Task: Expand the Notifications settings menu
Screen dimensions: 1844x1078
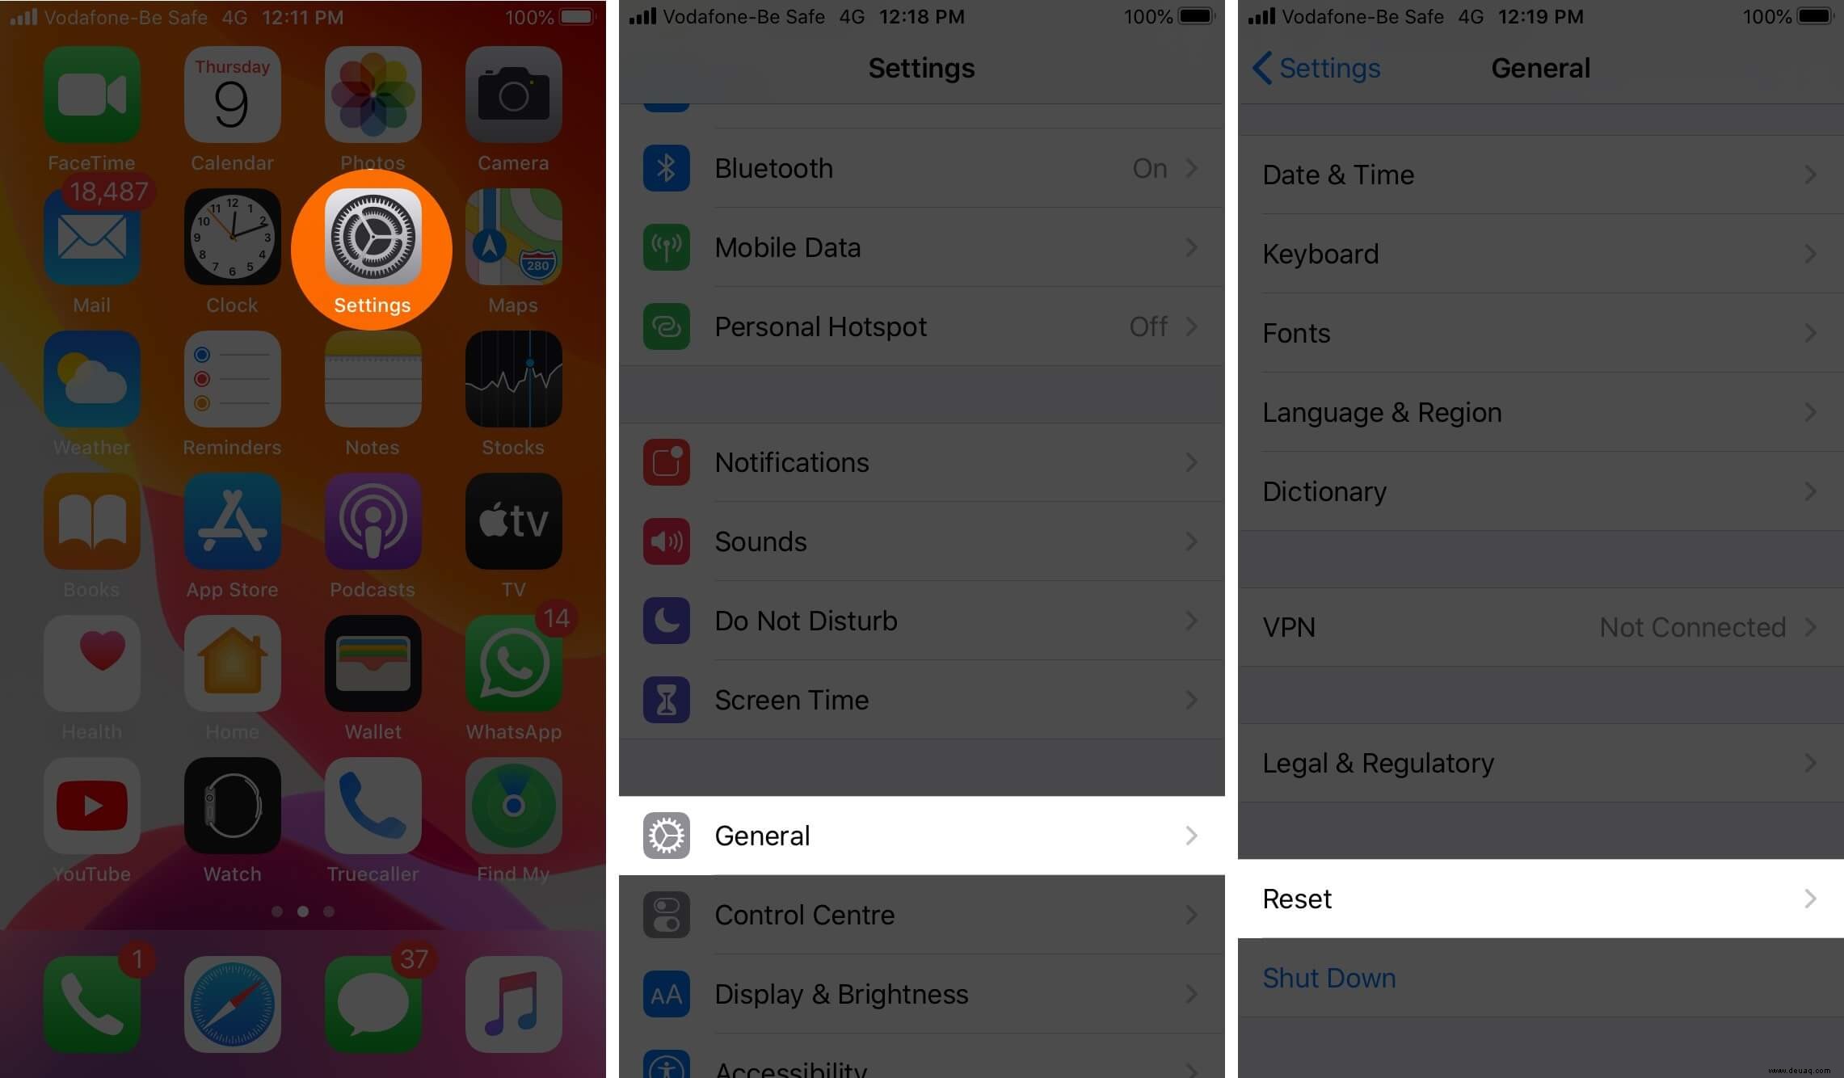Action: (920, 462)
